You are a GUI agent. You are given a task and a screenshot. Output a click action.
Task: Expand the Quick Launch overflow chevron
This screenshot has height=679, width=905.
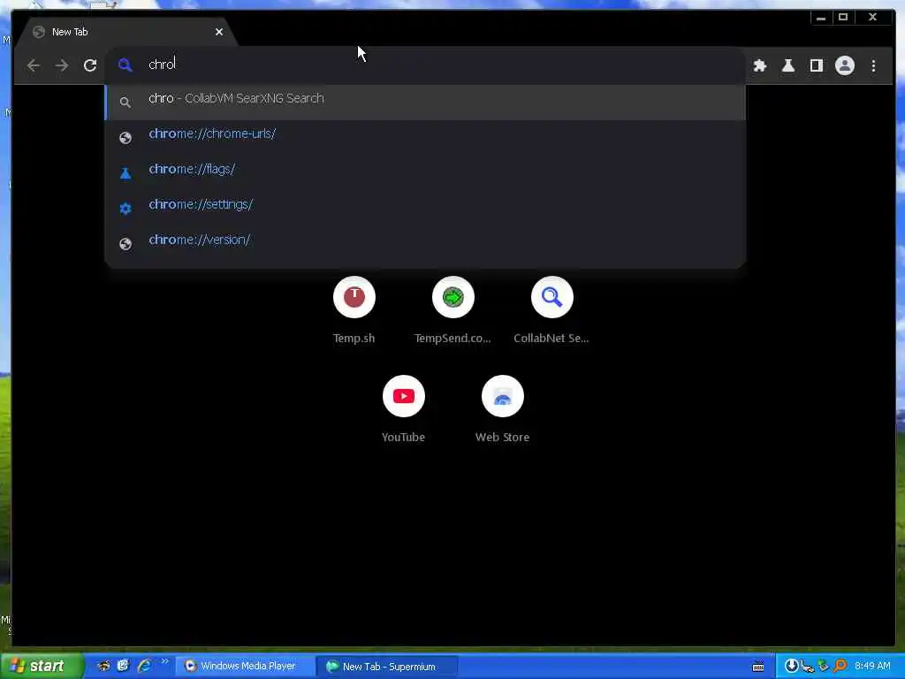tap(165, 661)
